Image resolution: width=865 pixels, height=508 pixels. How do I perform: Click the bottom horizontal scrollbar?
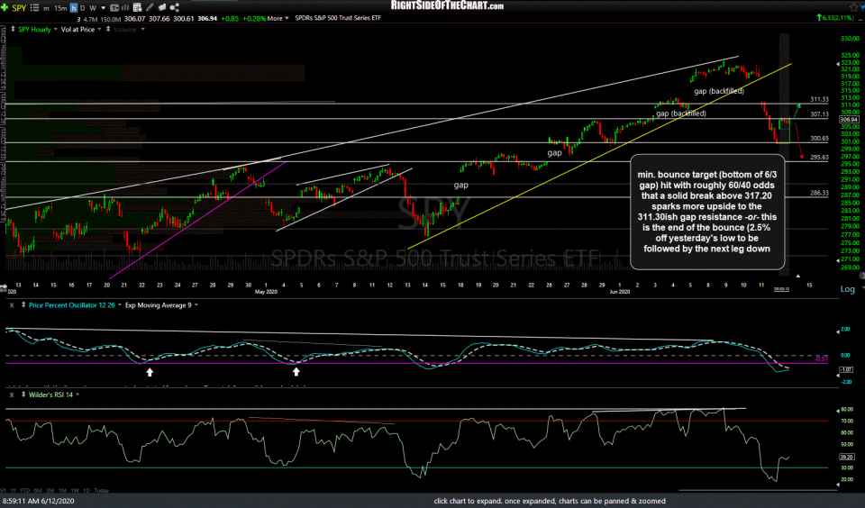click(x=758, y=490)
